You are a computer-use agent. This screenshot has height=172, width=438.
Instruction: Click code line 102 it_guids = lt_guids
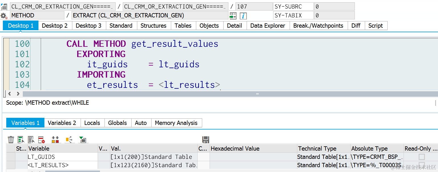pyautogui.click(x=143, y=64)
